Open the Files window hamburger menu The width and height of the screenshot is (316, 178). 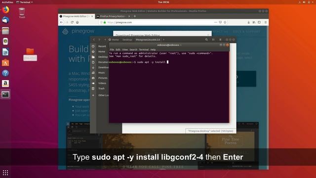click(x=220, y=40)
